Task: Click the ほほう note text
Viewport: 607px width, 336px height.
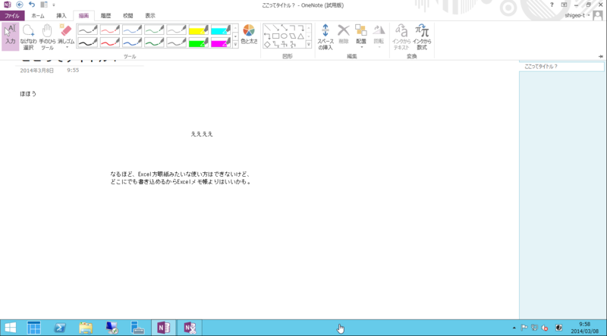Action: pyautogui.click(x=28, y=94)
